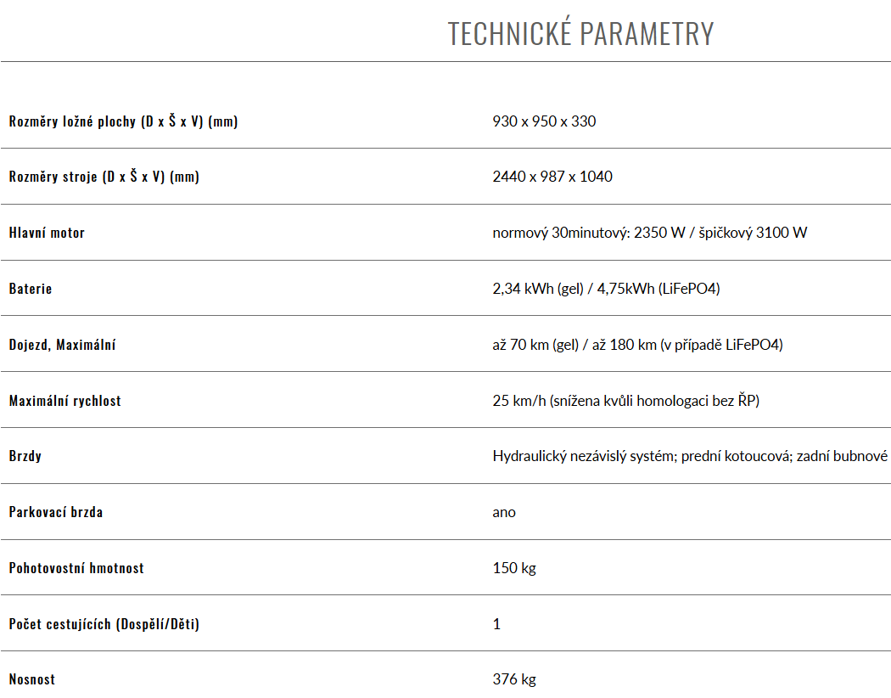Select the 376 kg Nosnost value
The image size is (891, 698).
click(514, 680)
